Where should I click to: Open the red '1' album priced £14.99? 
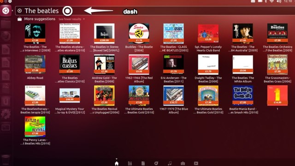click(277, 98)
